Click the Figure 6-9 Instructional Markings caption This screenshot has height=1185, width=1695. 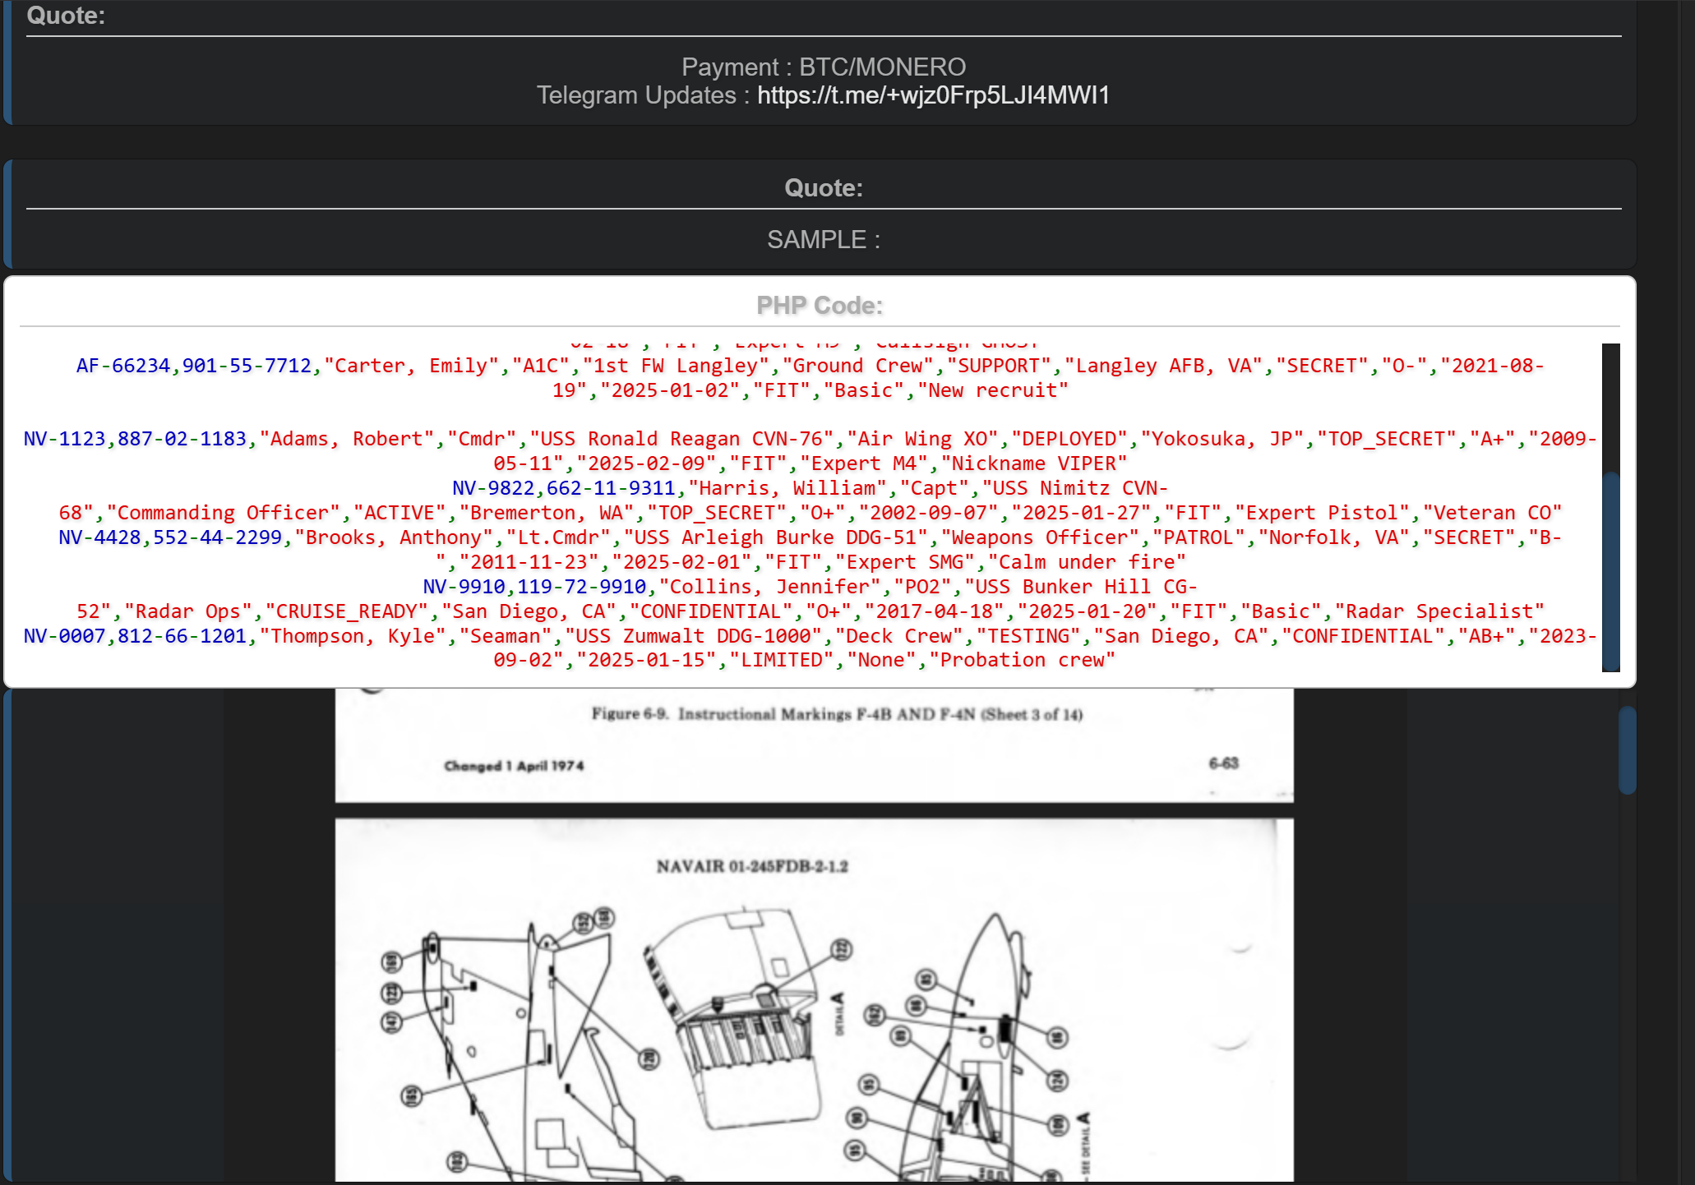837,714
